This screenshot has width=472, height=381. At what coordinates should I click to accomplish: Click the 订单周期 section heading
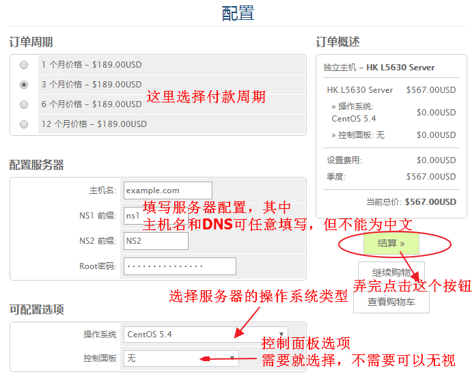[31, 42]
